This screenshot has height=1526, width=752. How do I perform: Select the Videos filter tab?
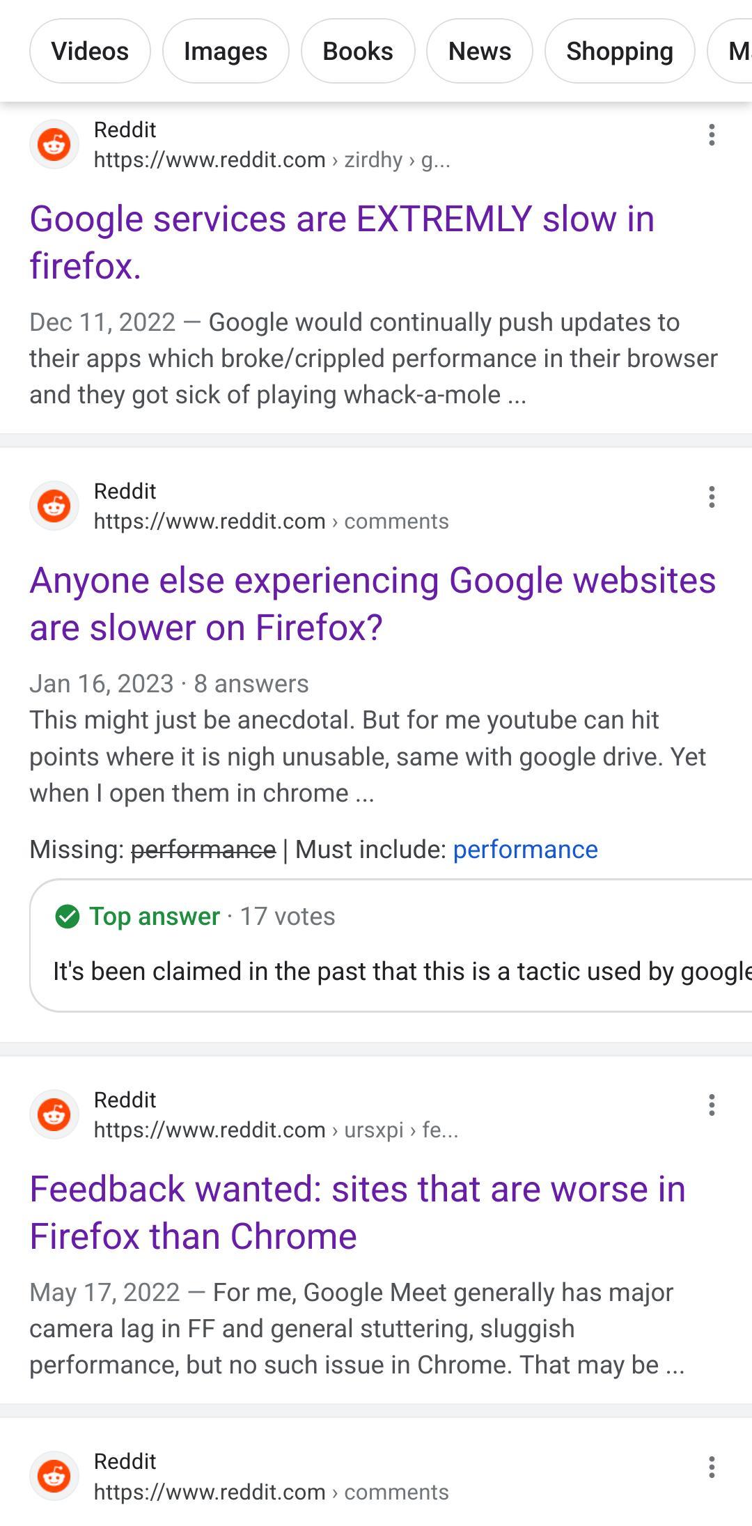pyautogui.click(x=90, y=51)
